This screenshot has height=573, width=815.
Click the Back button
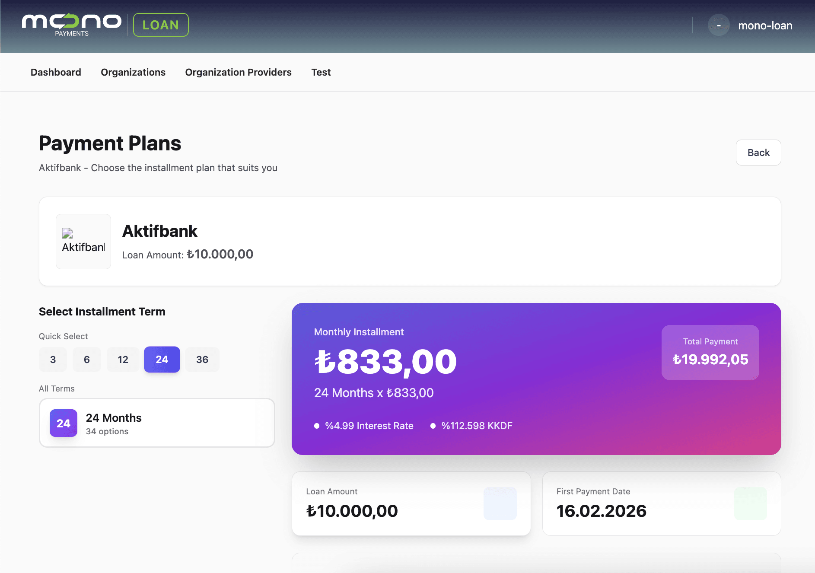pyautogui.click(x=758, y=153)
